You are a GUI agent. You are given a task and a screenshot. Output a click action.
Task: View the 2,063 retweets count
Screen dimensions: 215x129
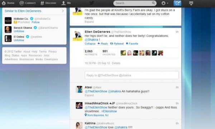(91, 53)
